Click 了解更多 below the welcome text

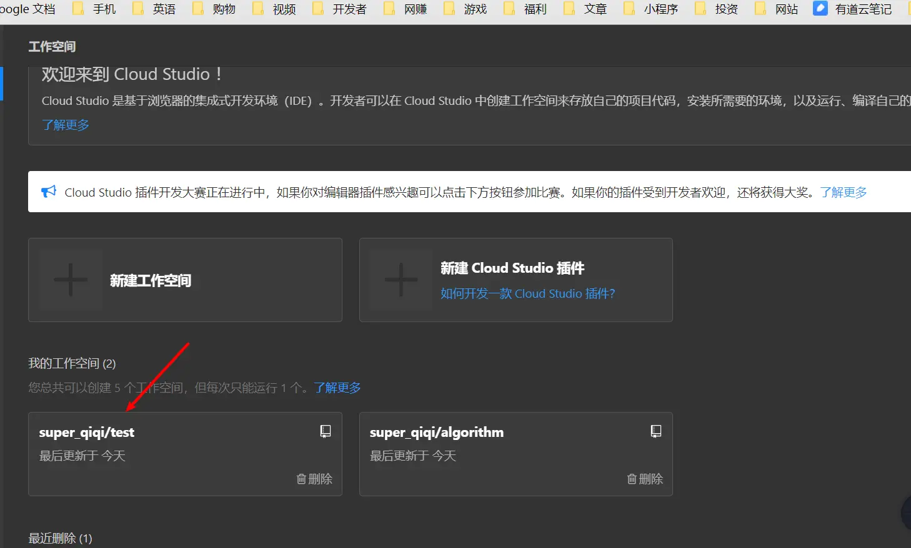click(x=65, y=124)
